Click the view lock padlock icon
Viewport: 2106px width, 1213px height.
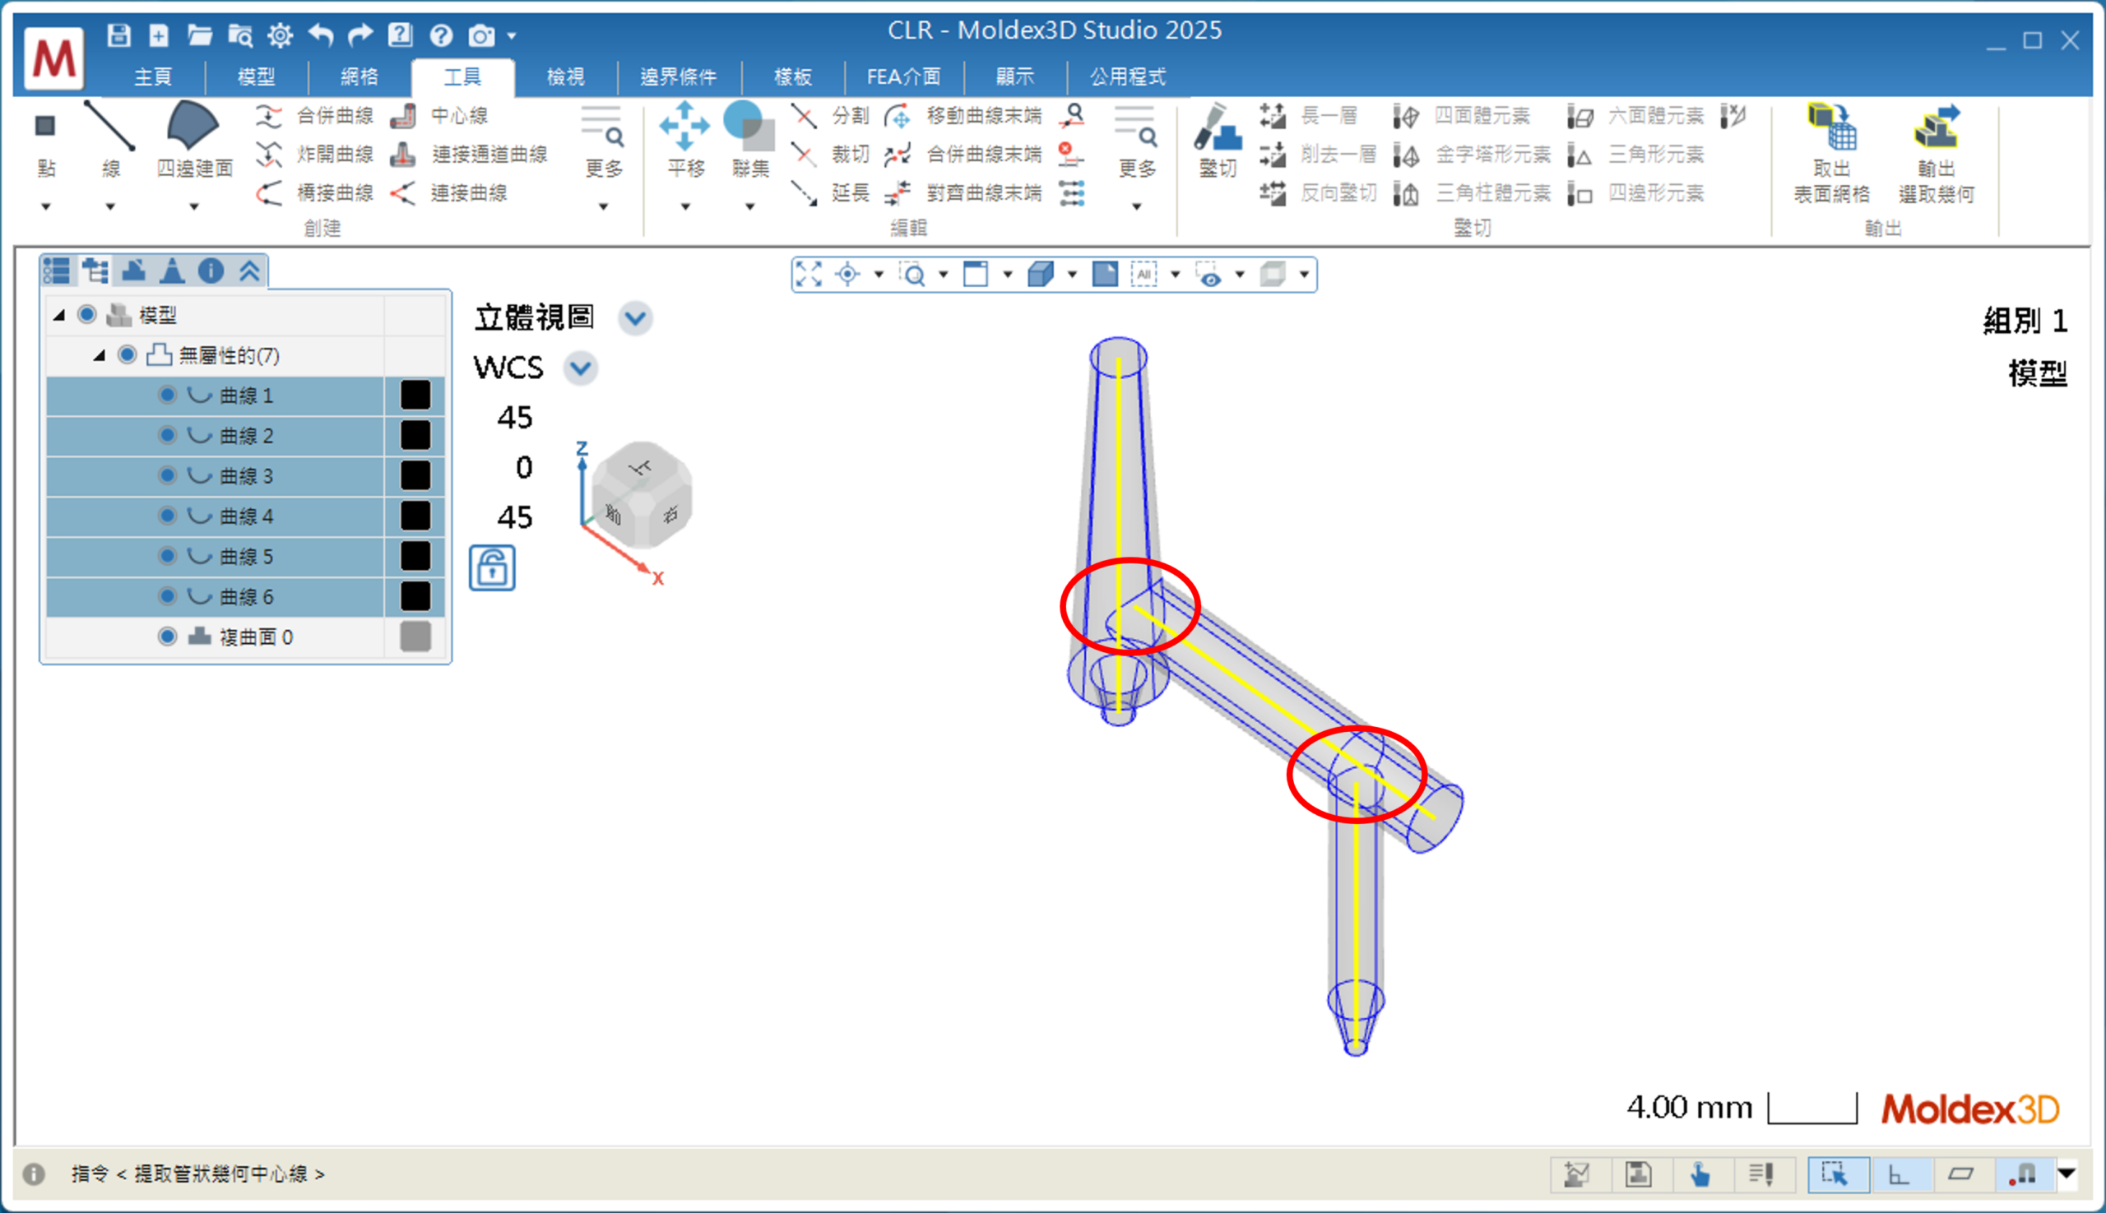pyautogui.click(x=492, y=568)
